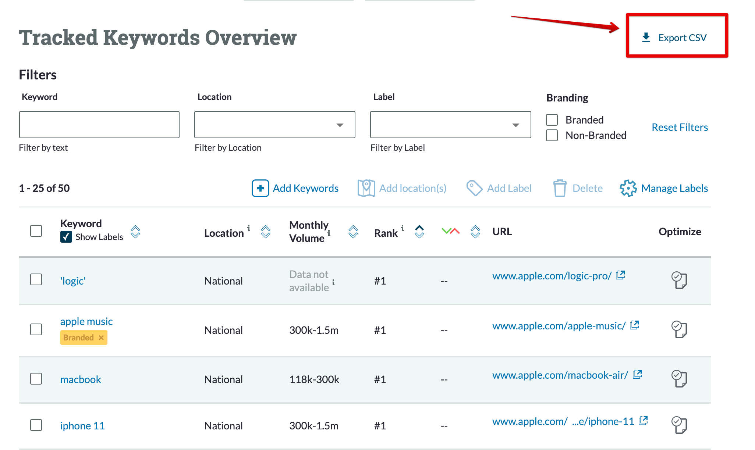Open the macbook keyword link
The width and height of the screenshot is (755, 450).
[81, 379]
